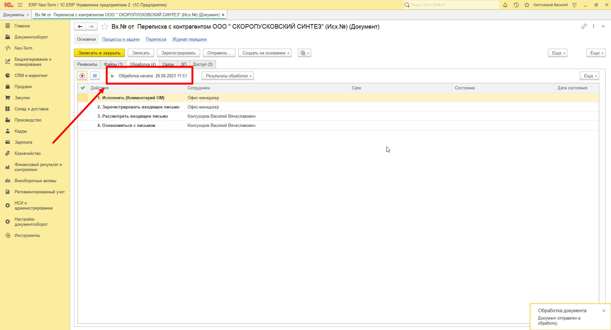Open the history clock icon in title bar
The image size is (611, 330).
pyautogui.click(x=516, y=5)
